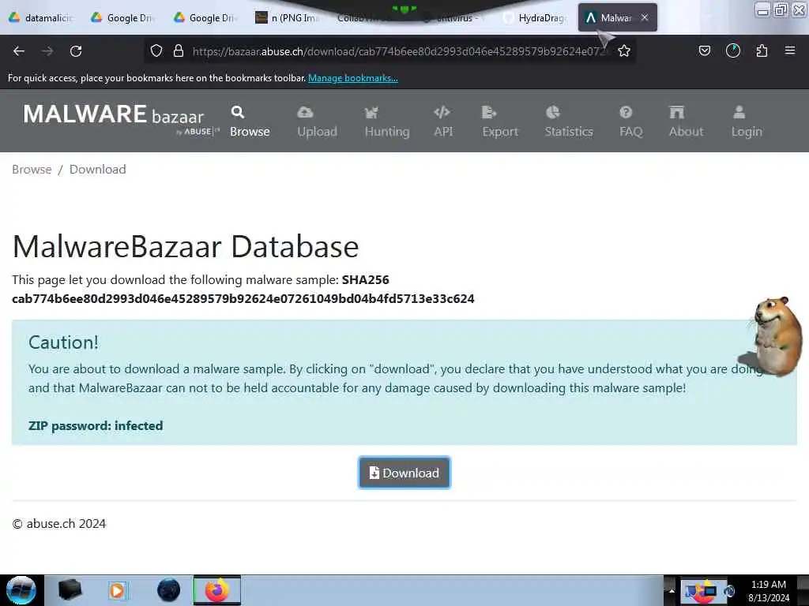Screen dimensions: 809x606
Task: Close the active Malware tab
Action: pos(645,17)
